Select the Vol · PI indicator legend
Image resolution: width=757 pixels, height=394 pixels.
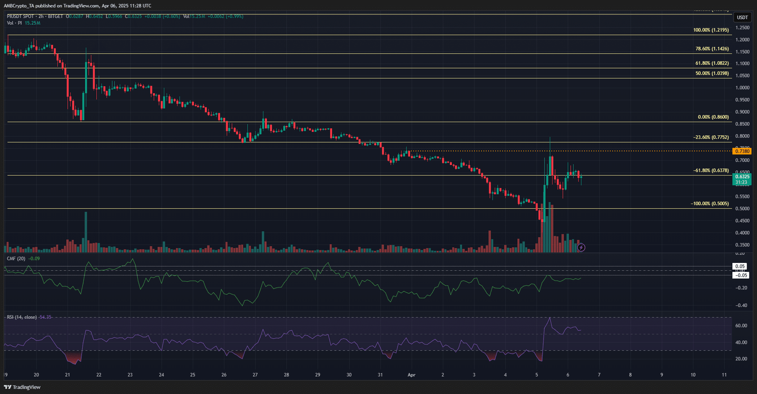[x=14, y=23]
